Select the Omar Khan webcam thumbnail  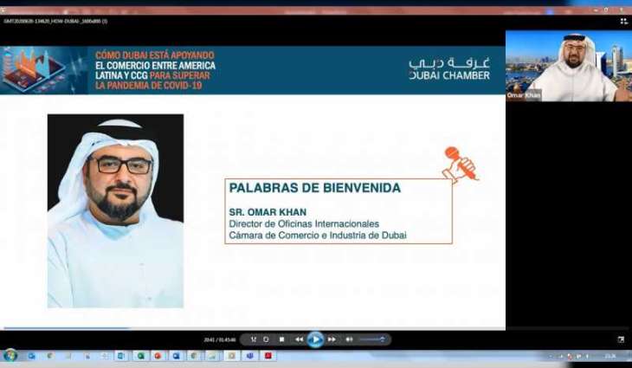click(568, 67)
